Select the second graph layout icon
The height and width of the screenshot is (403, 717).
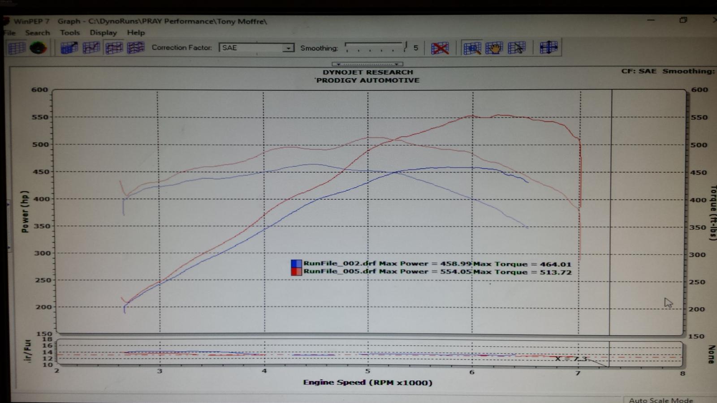(91, 47)
